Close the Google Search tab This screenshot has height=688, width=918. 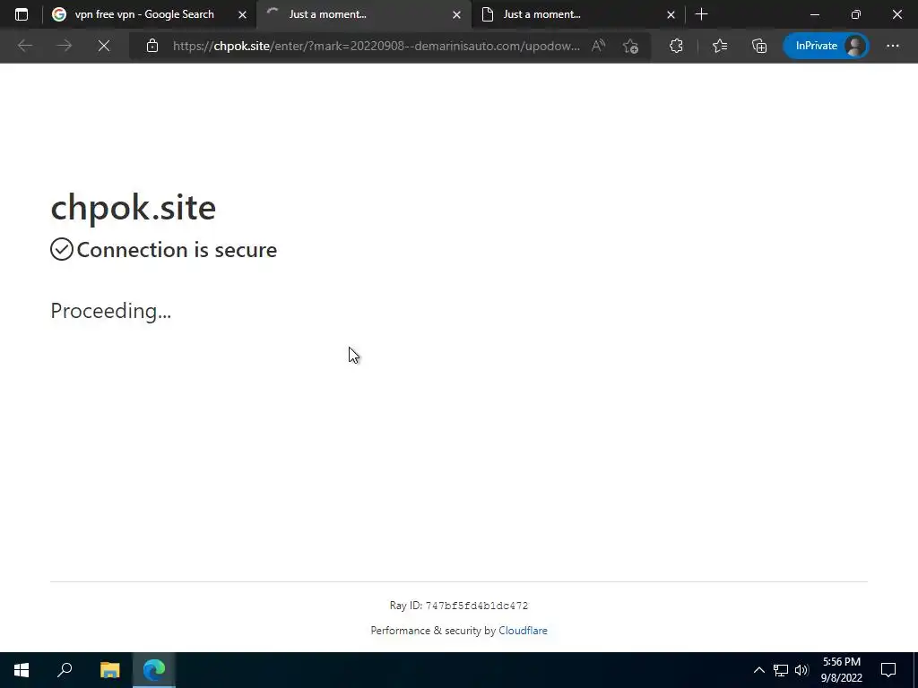pos(242,14)
